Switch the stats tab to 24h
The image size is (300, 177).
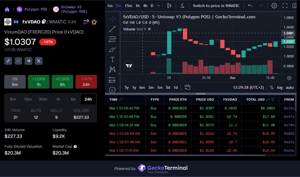tap(88, 99)
